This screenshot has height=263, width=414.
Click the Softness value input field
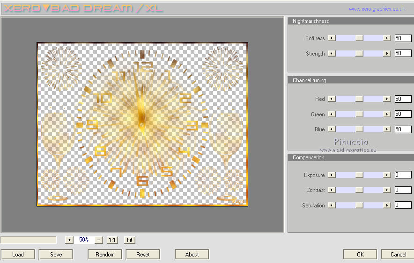point(403,38)
